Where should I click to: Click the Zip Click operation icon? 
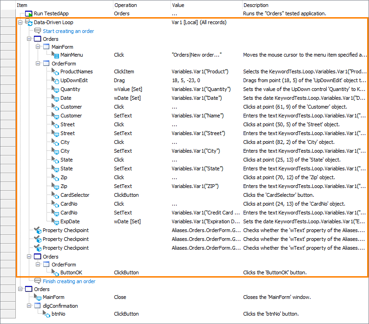click(x=55, y=177)
